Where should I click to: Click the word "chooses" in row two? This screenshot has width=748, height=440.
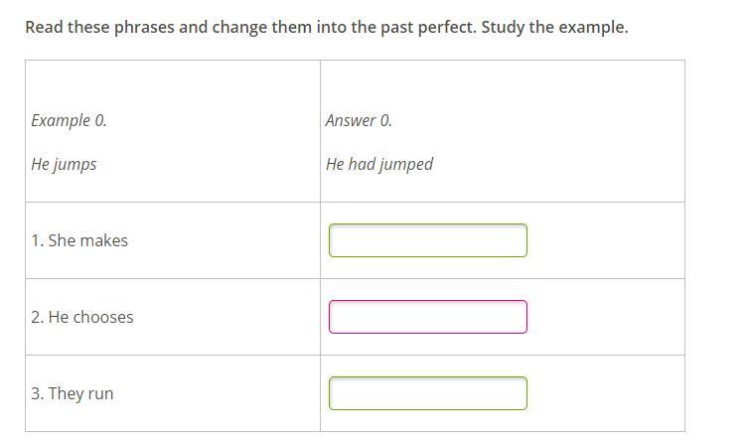tap(103, 317)
